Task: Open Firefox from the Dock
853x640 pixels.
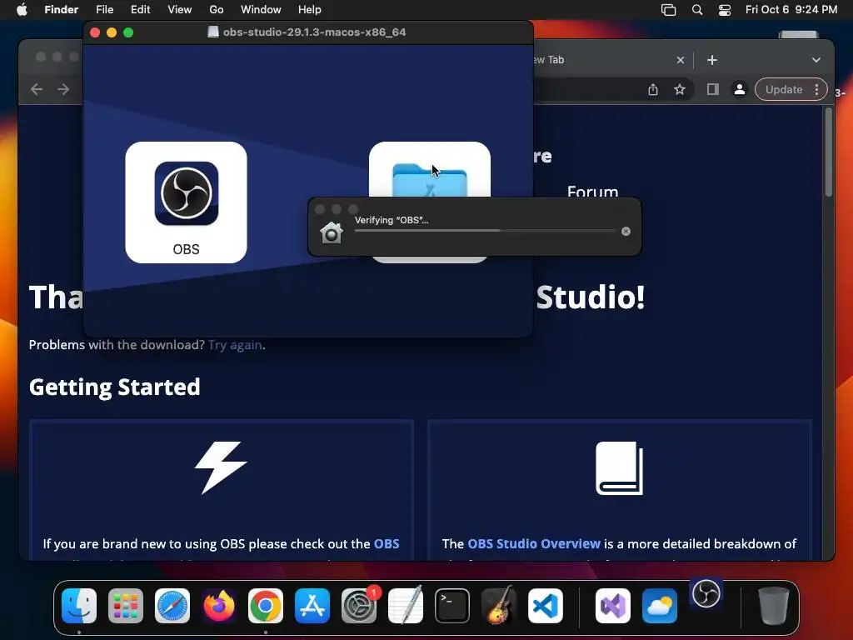Action: 219,606
